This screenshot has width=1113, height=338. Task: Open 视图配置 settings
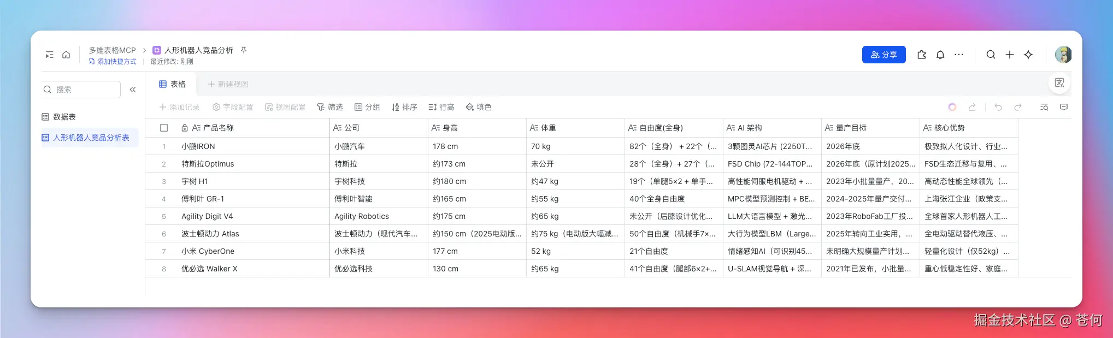click(x=285, y=107)
